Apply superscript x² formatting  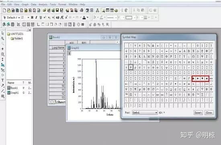click(x=45, y=18)
